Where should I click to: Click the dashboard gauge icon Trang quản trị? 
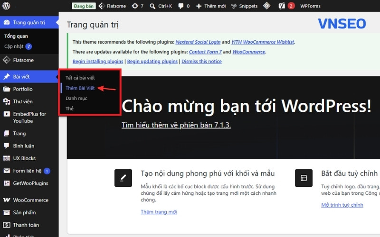pos(7,22)
